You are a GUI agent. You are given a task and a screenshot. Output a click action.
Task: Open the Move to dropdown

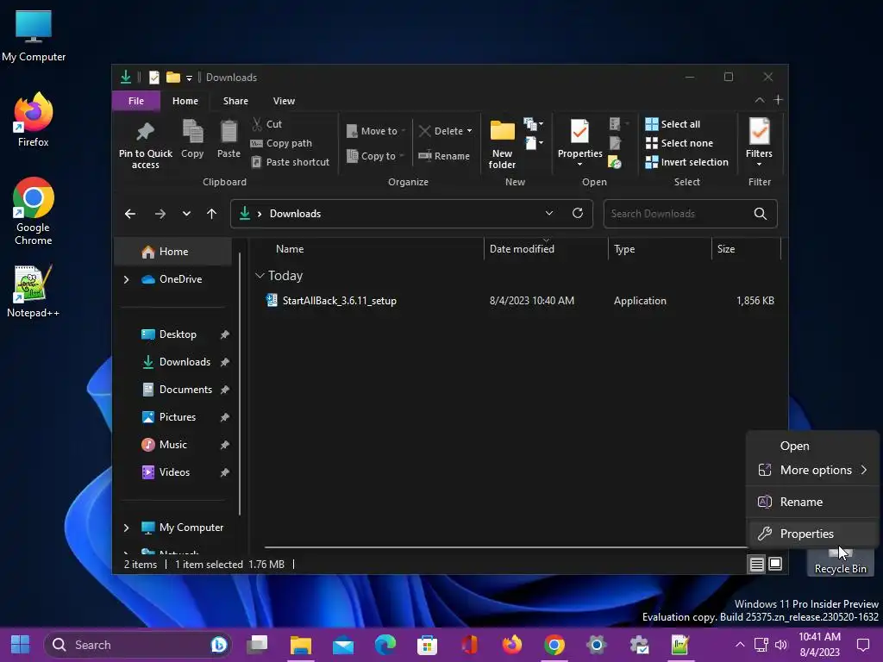(376, 131)
